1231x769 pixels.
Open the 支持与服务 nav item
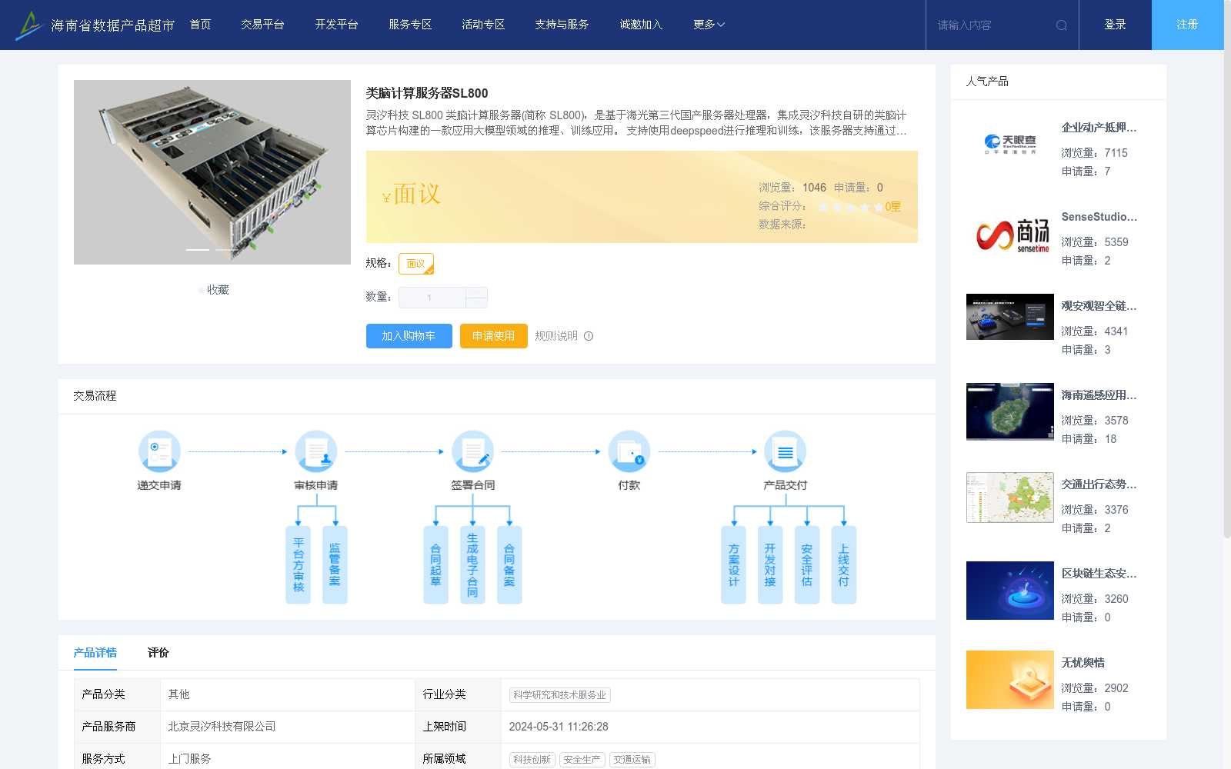tap(562, 25)
